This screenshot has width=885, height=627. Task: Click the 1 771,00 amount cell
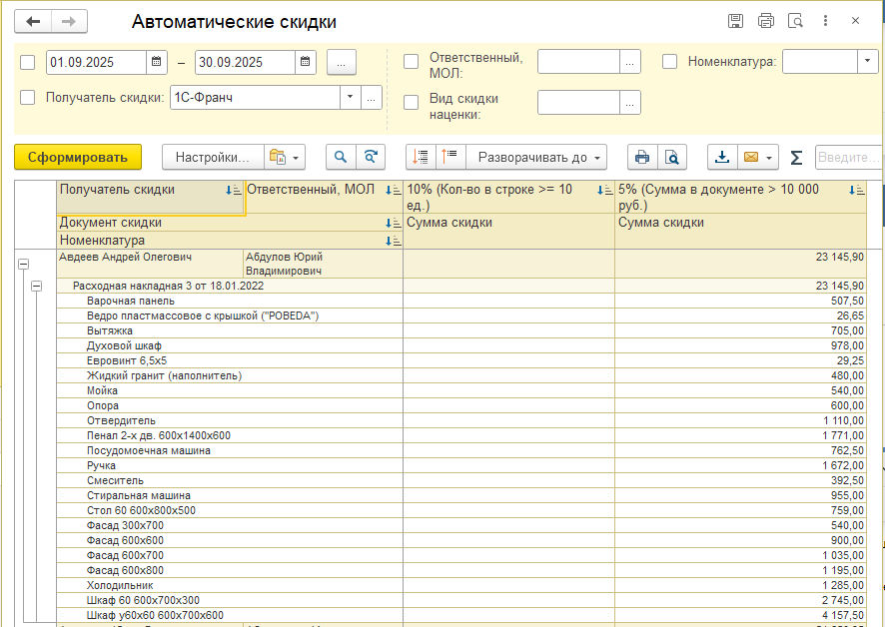click(740, 435)
